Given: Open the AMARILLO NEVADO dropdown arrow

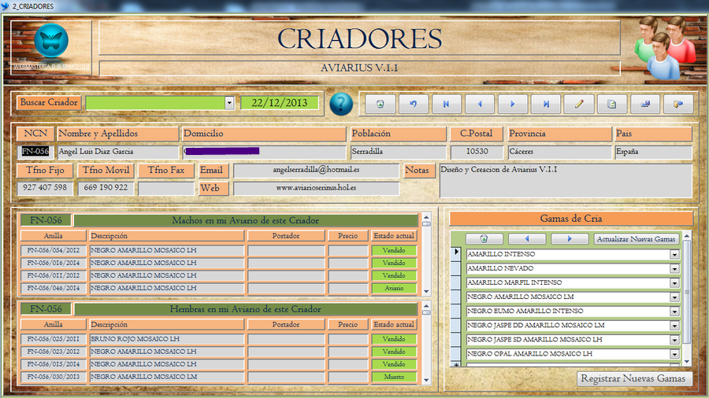Looking at the screenshot, I should [x=674, y=268].
